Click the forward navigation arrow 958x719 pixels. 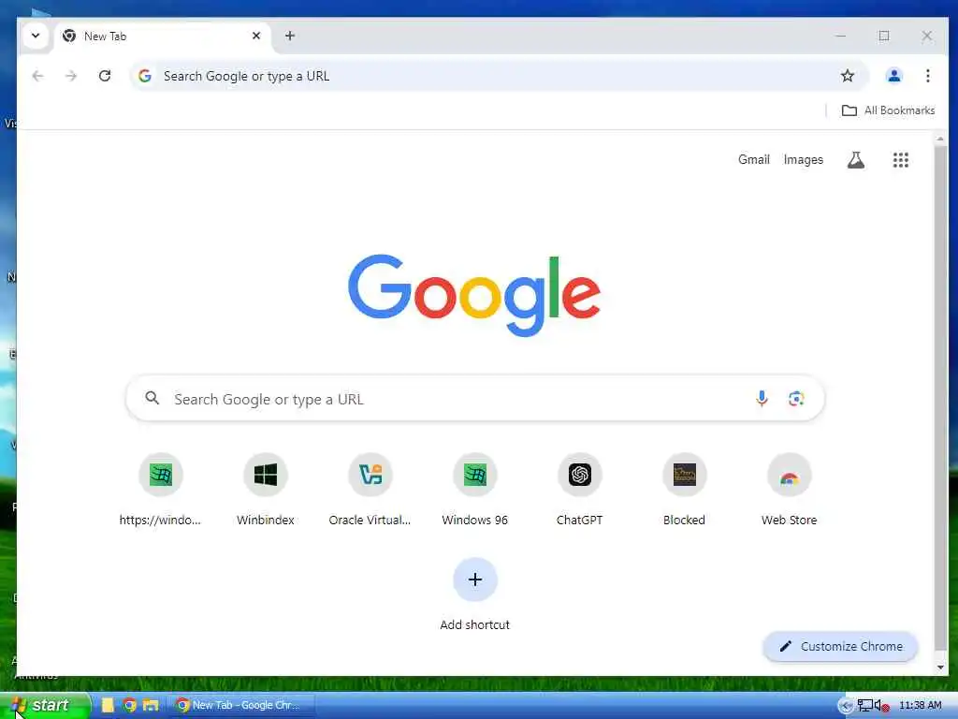[71, 76]
